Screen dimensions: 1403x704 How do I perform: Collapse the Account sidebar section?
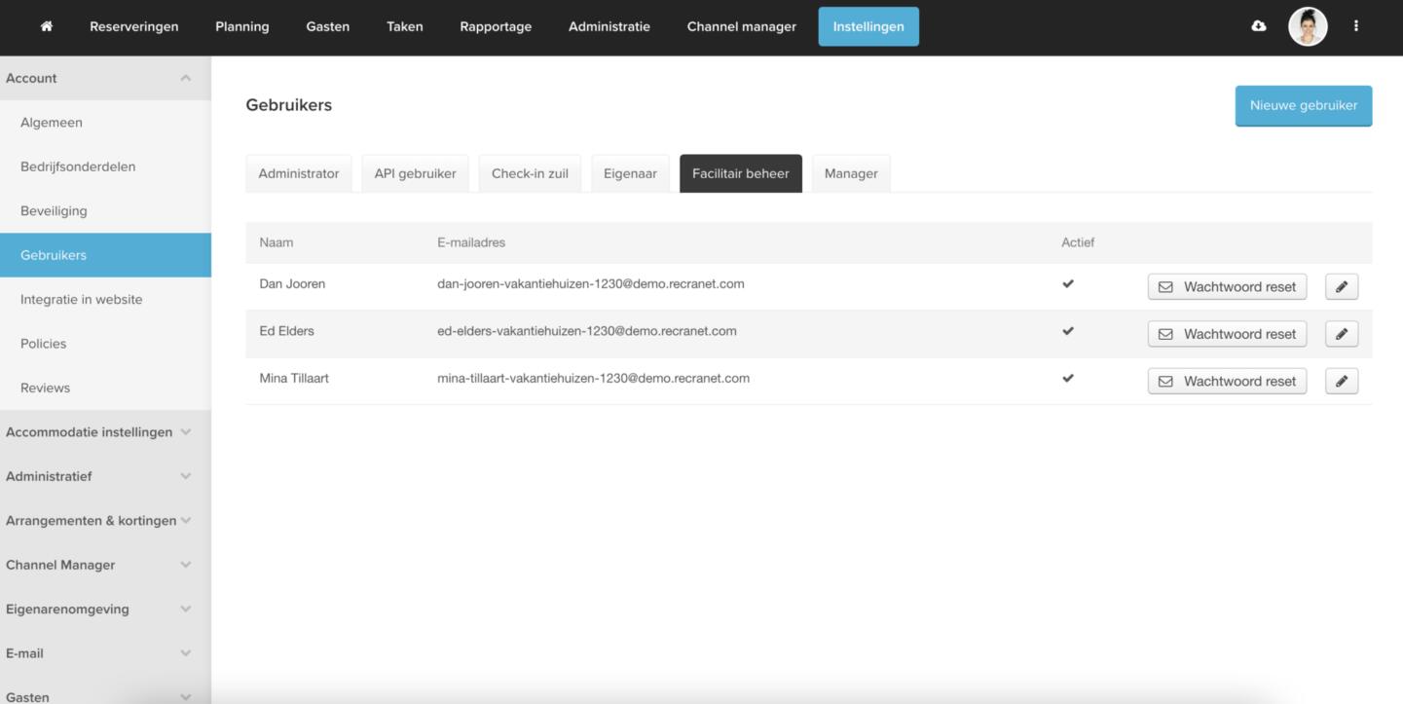185,78
